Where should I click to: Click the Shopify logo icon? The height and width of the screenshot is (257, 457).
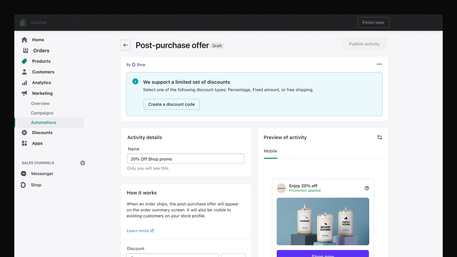click(x=23, y=23)
